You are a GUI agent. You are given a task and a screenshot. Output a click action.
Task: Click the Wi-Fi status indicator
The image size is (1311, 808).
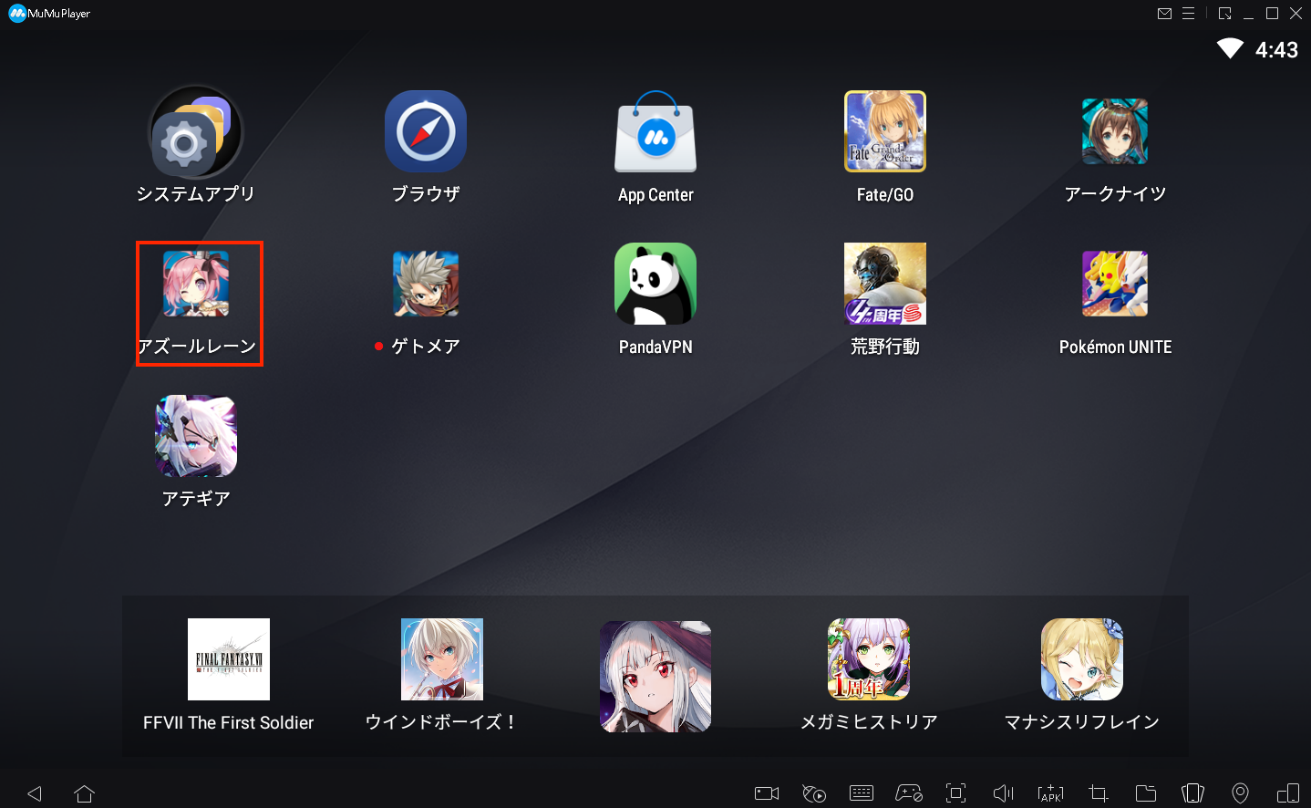point(1230,48)
